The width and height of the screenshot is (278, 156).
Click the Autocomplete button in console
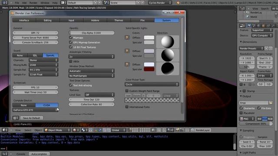pyautogui.click(x=39, y=154)
